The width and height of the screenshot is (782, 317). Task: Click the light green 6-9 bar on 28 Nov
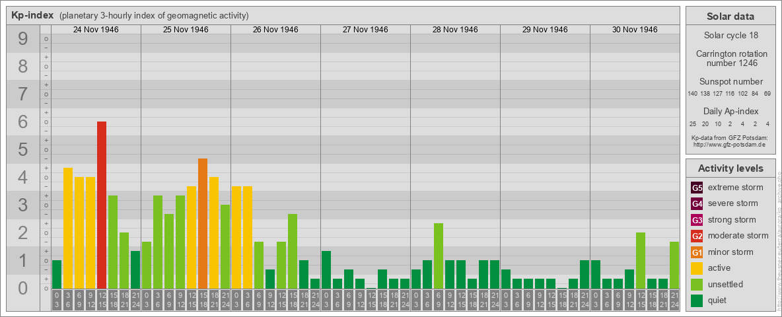tap(439, 256)
